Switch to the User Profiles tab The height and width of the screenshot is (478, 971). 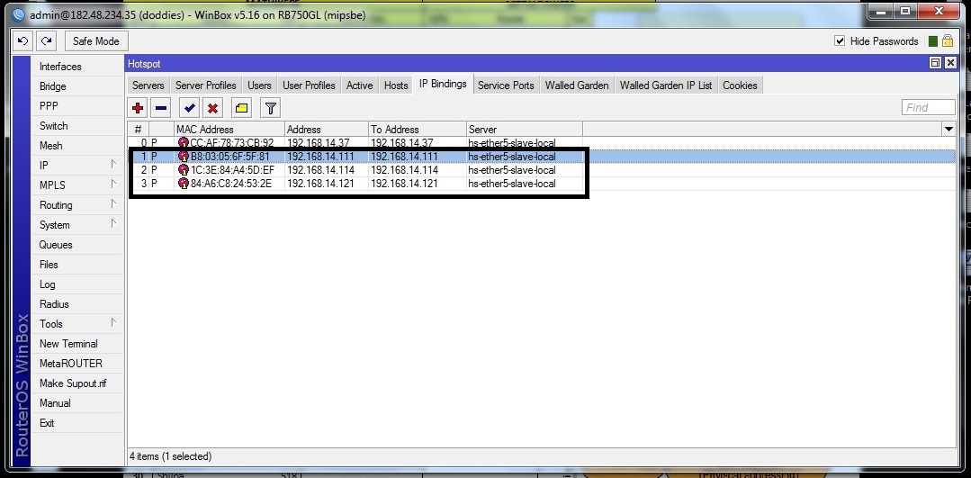pos(309,86)
